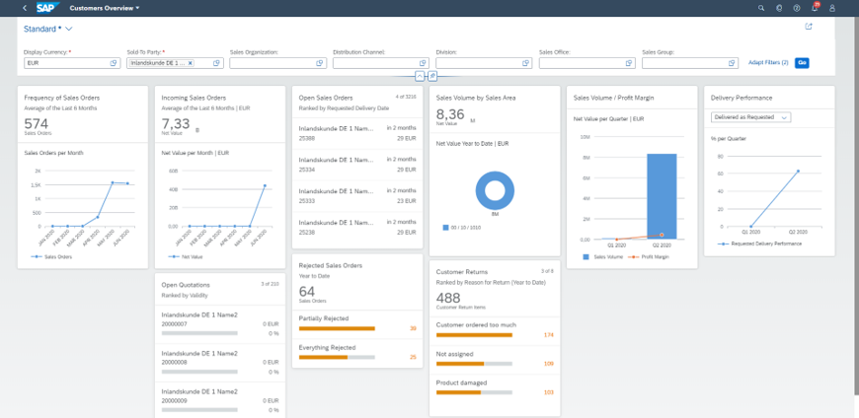Open the Customers Overview title menu

105,7
